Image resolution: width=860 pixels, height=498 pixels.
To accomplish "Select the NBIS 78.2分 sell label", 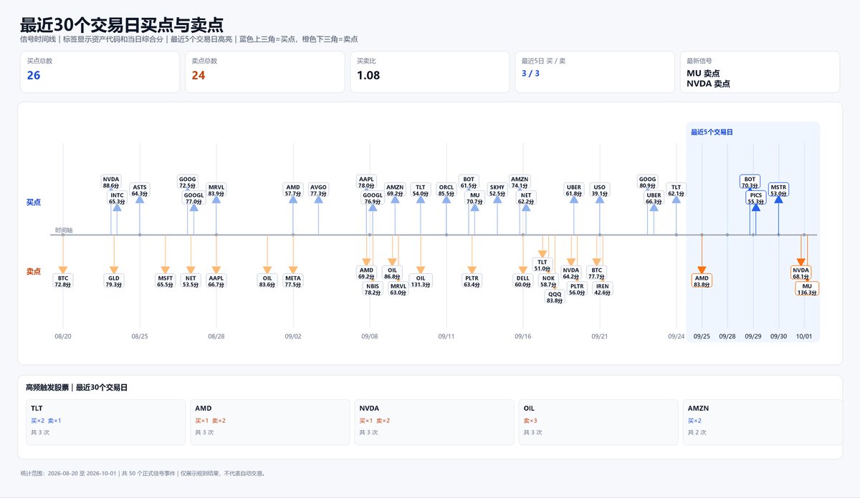I will [373, 289].
